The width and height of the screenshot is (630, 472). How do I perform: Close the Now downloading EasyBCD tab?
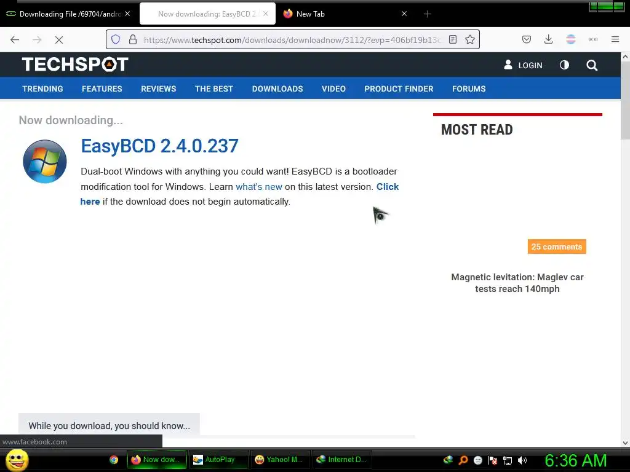[x=266, y=14]
